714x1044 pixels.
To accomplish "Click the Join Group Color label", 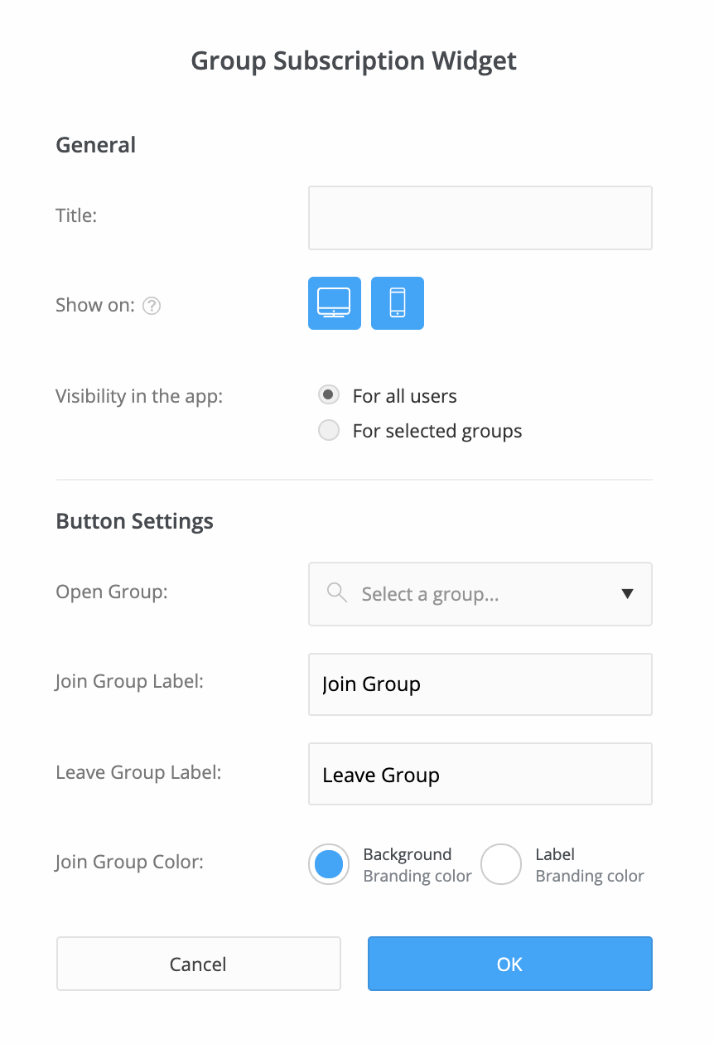I will click(x=129, y=862).
